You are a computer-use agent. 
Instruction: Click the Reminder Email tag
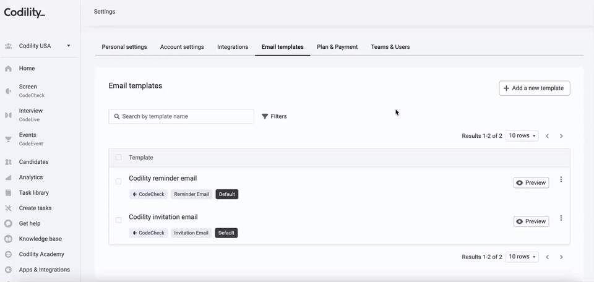pos(191,194)
